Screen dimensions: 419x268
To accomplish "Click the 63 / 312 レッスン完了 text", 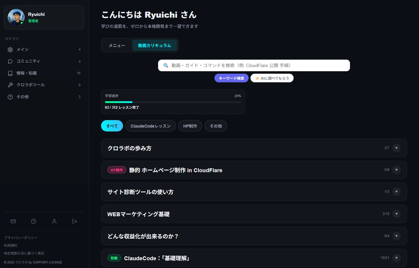I will pyautogui.click(x=122, y=107).
